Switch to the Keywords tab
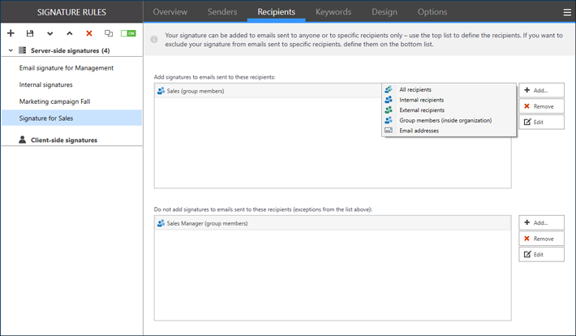This screenshot has width=576, height=336. pyautogui.click(x=333, y=11)
